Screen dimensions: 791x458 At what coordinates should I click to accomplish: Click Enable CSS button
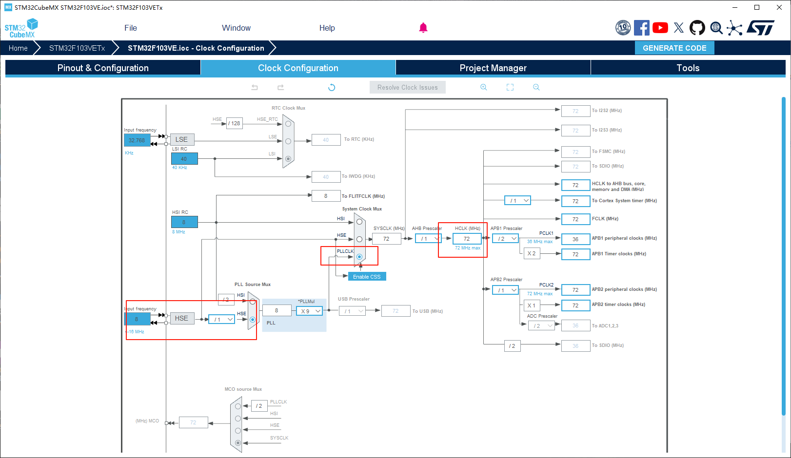coord(367,276)
